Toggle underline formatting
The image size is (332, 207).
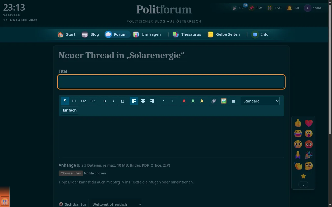(122, 101)
